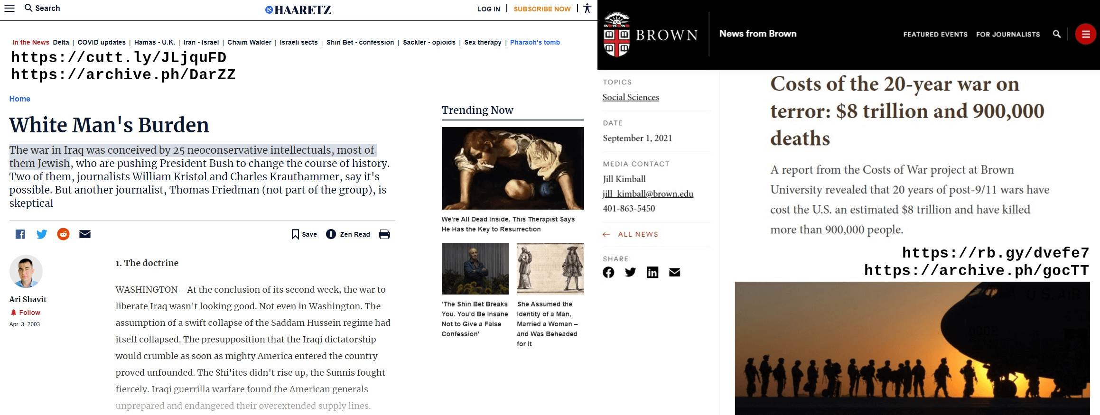Viewport: 1100px width, 415px height.
Task: Click the Haaretz Search magnifier
Action: pyautogui.click(x=28, y=8)
